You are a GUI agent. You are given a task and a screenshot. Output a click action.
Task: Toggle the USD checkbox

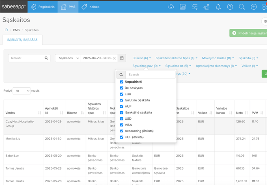click(x=122, y=118)
